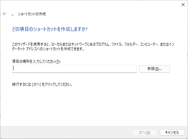
Task: Focus the 項目の場所 text input field
Action: click(74, 69)
